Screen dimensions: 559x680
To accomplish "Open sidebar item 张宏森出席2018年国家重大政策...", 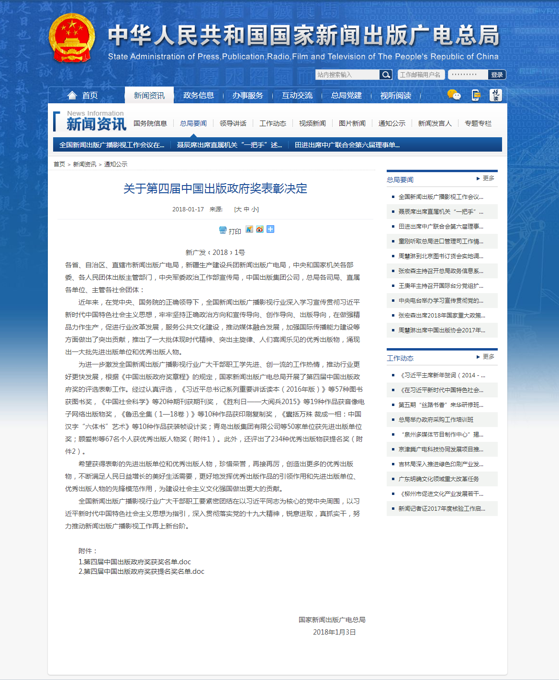I will (x=442, y=316).
